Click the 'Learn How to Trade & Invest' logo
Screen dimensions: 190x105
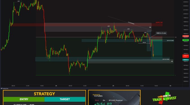pyautogui.click(x=165, y=98)
